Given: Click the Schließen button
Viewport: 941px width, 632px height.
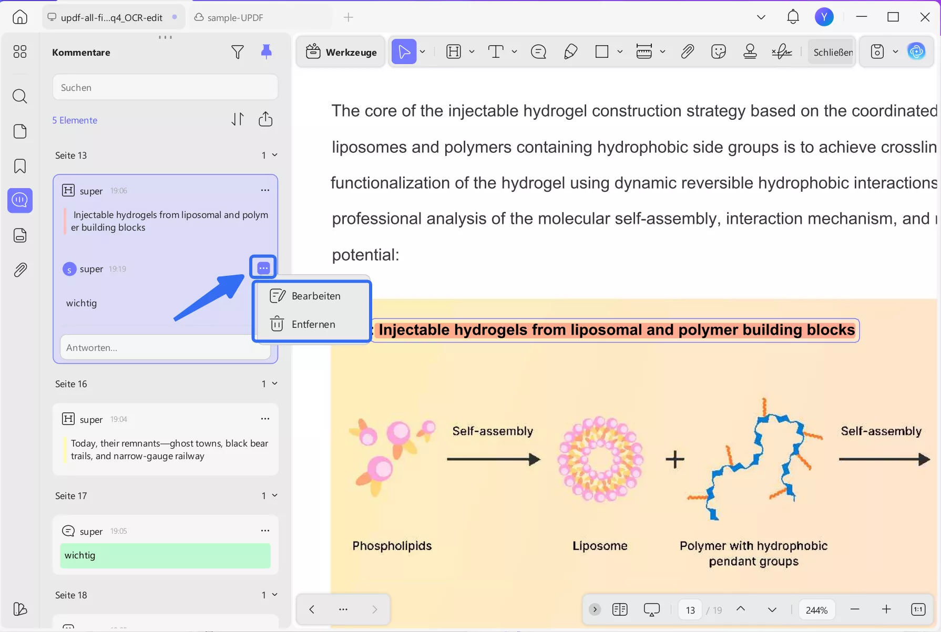Looking at the screenshot, I should click(833, 52).
